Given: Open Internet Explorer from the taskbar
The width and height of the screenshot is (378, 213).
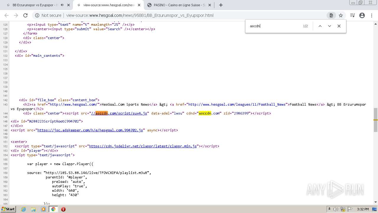Looking at the screenshot, I should (x=23, y=209).
